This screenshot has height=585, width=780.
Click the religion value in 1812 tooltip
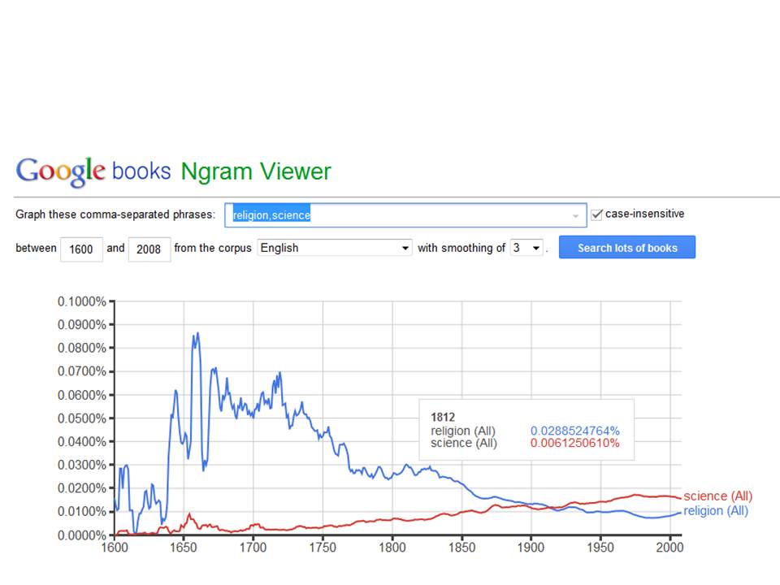[x=575, y=431]
